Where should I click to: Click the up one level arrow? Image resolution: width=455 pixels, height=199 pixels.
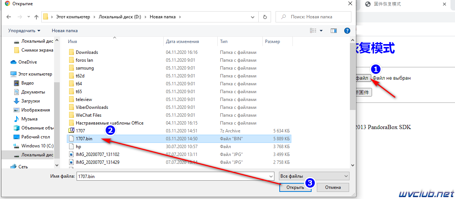pos(36,17)
